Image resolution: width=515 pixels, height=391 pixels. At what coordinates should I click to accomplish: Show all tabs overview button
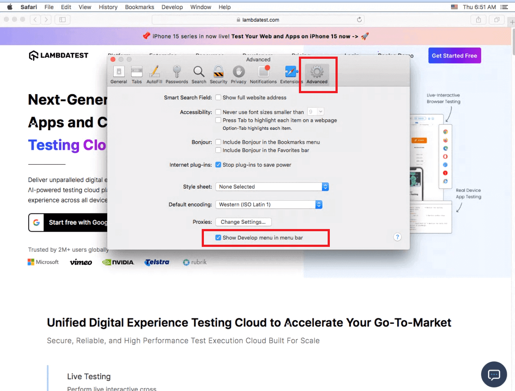point(497,20)
